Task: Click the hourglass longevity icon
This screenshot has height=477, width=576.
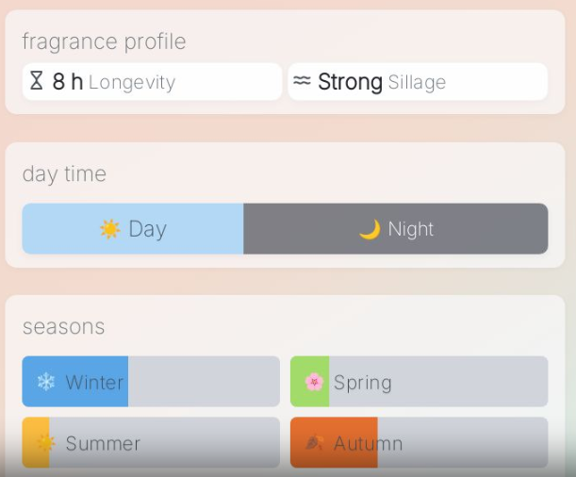Action: pyautogui.click(x=37, y=82)
